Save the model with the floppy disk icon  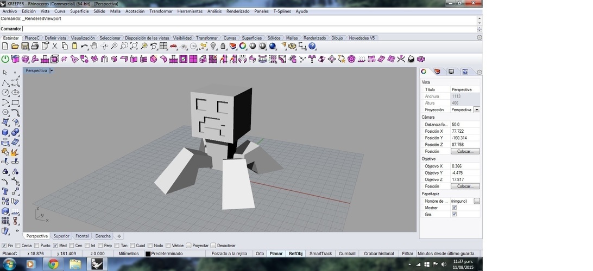[x=25, y=46]
